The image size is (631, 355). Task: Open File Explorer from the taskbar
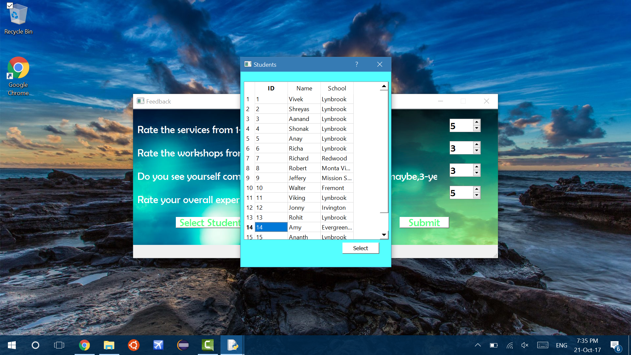tap(109, 345)
